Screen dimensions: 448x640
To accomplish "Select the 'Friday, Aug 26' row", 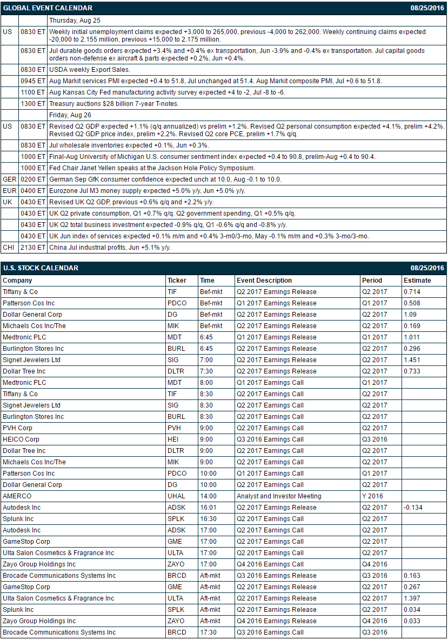I will coord(224,116).
